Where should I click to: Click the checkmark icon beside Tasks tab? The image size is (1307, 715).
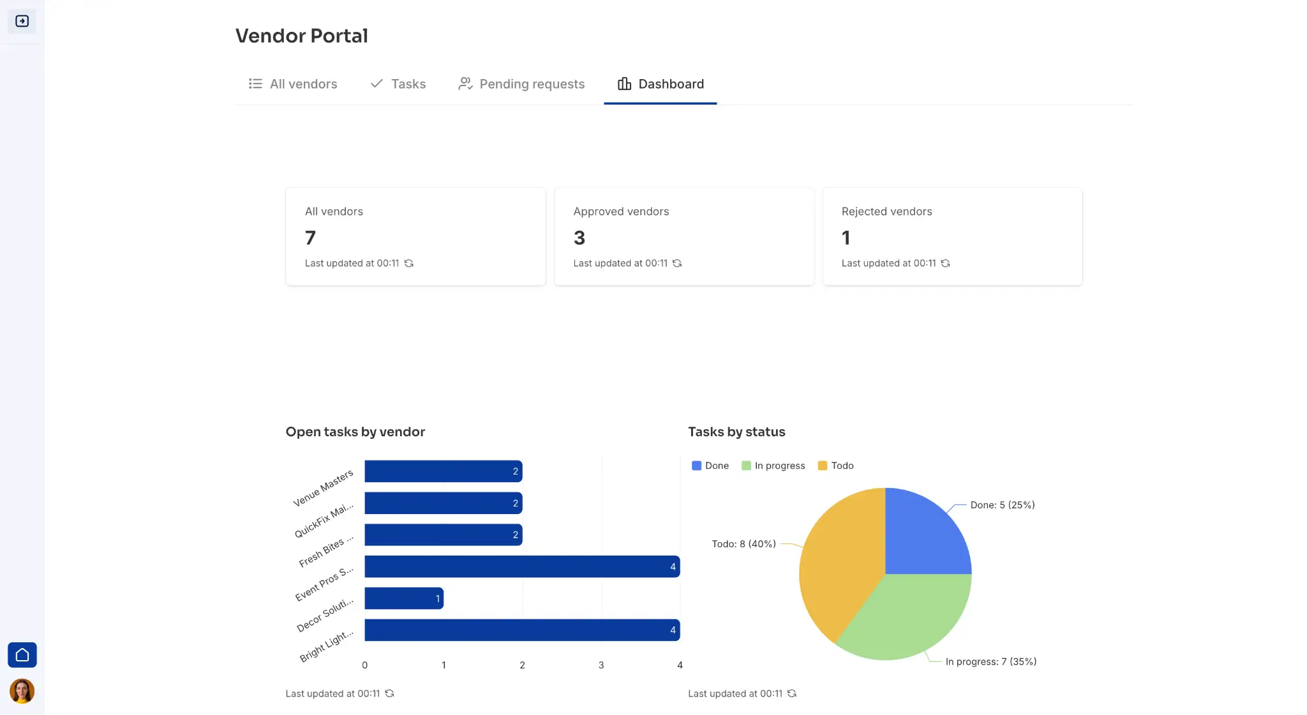(x=375, y=84)
